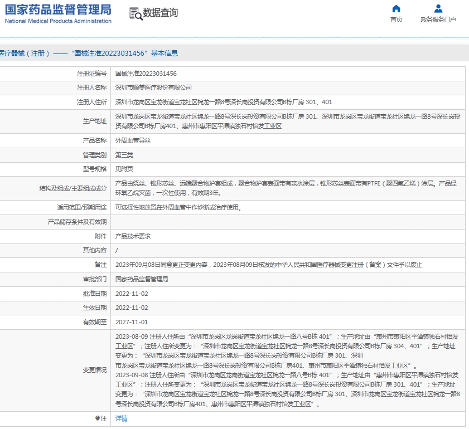Click the 注册证编号 label
Image resolution: width=469 pixels, height=429 pixels.
[91, 74]
